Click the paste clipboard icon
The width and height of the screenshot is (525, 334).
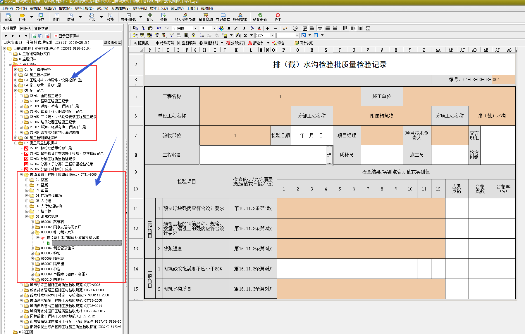[x=150, y=28]
